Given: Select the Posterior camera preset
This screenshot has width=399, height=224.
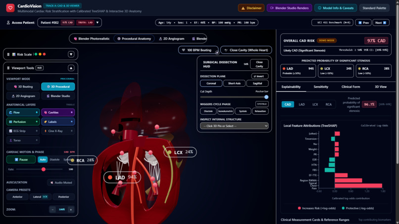Looking at the screenshot, I should tap(64, 197).
